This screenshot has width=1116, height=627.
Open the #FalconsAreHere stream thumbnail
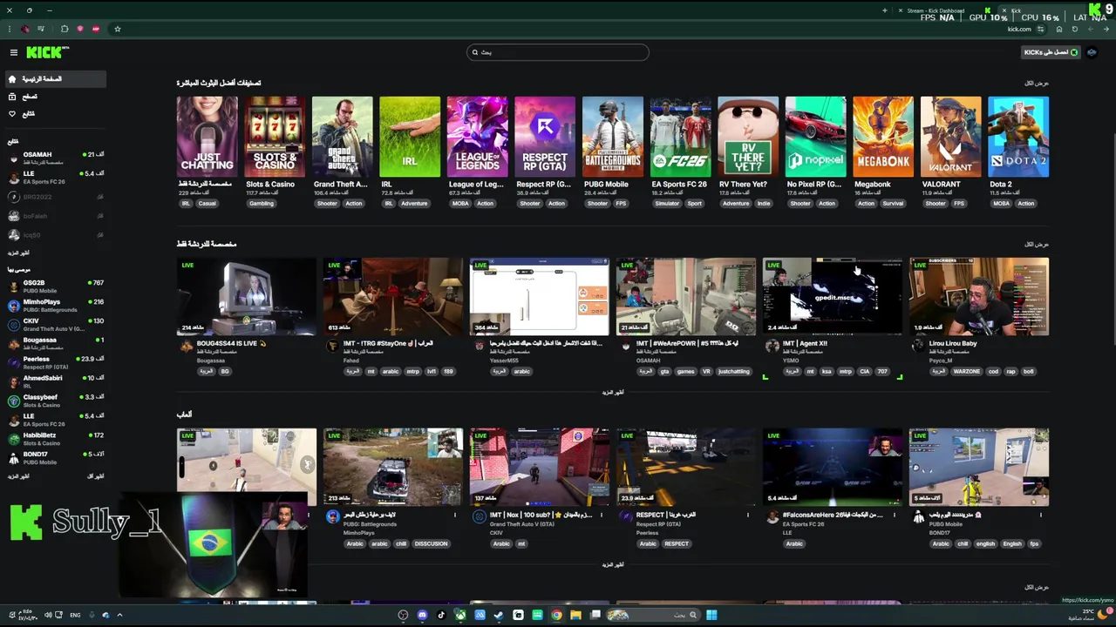[833, 467]
